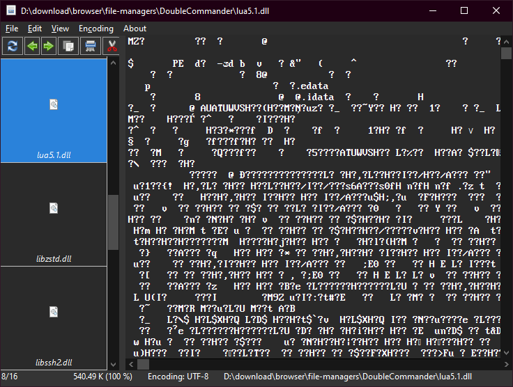
Task: Open the View menu
Action: 61,29
